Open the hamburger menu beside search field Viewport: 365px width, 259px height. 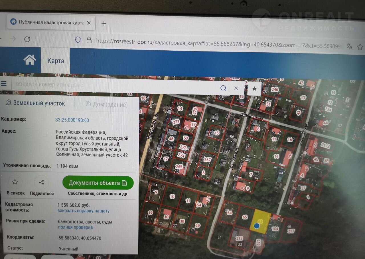[x=4, y=83]
